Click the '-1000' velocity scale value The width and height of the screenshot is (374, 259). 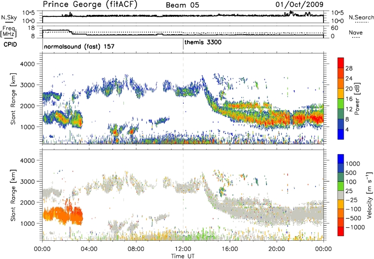[x=355, y=227]
